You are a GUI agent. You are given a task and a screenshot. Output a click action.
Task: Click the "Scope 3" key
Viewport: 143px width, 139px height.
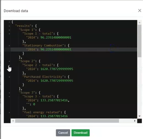pos(27,93)
